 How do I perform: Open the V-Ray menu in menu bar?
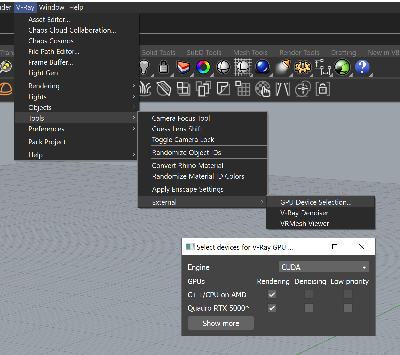coord(25,7)
